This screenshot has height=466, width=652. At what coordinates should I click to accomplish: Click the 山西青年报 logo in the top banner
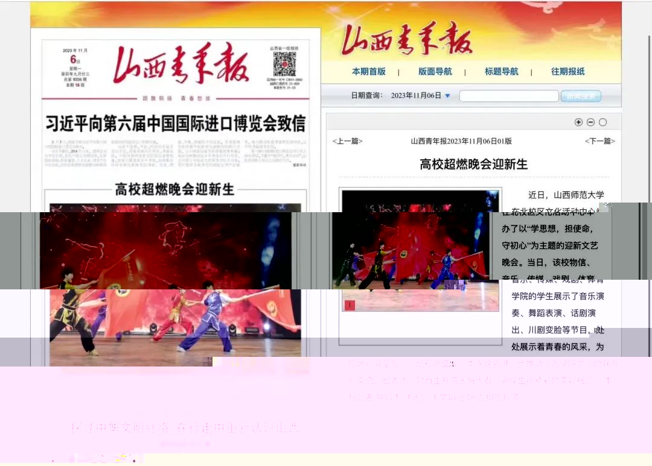point(407,39)
